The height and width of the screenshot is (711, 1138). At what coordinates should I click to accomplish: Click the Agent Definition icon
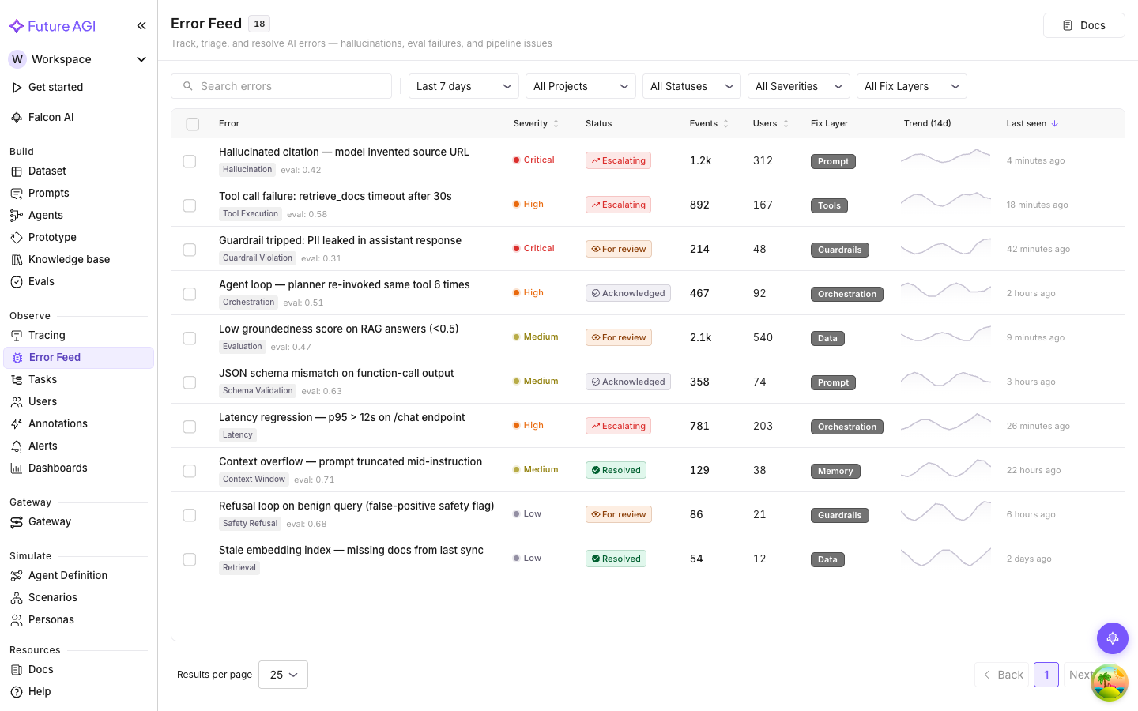(x=17, y=576)
